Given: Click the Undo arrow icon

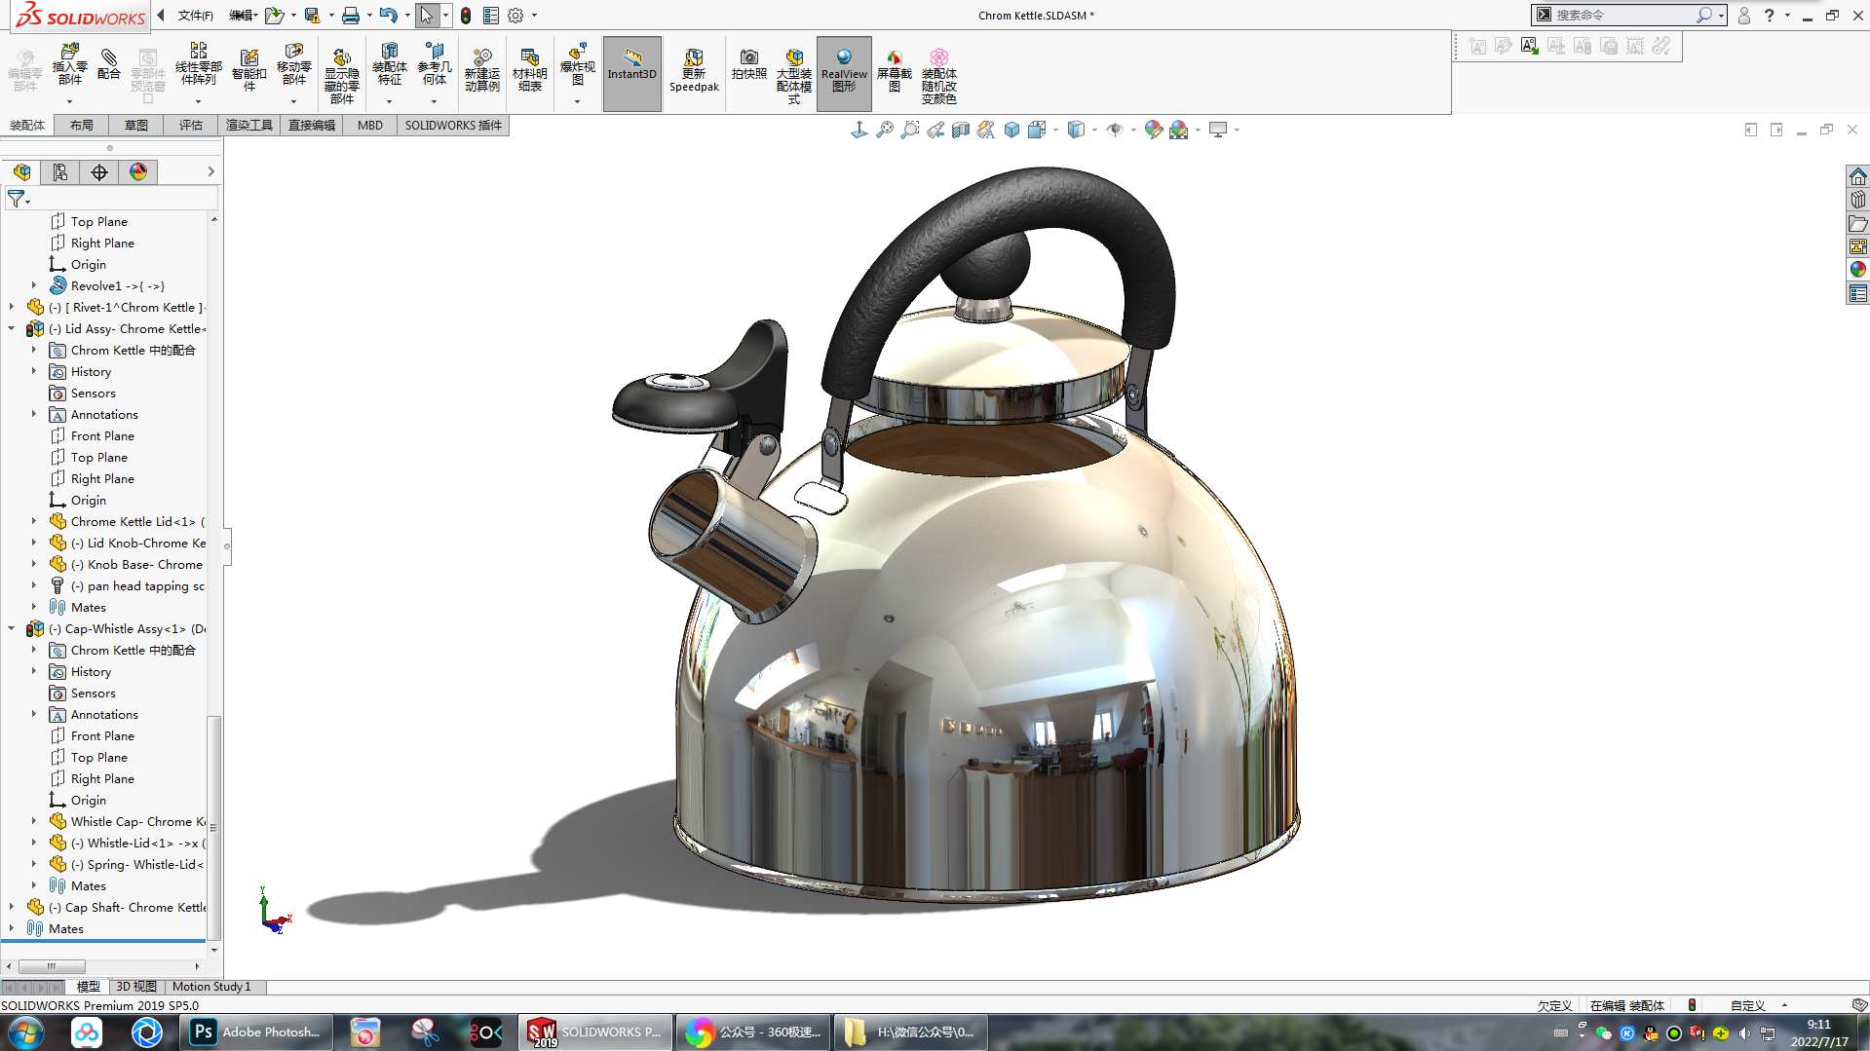Looking at the screenshot, I should [388, 16].
